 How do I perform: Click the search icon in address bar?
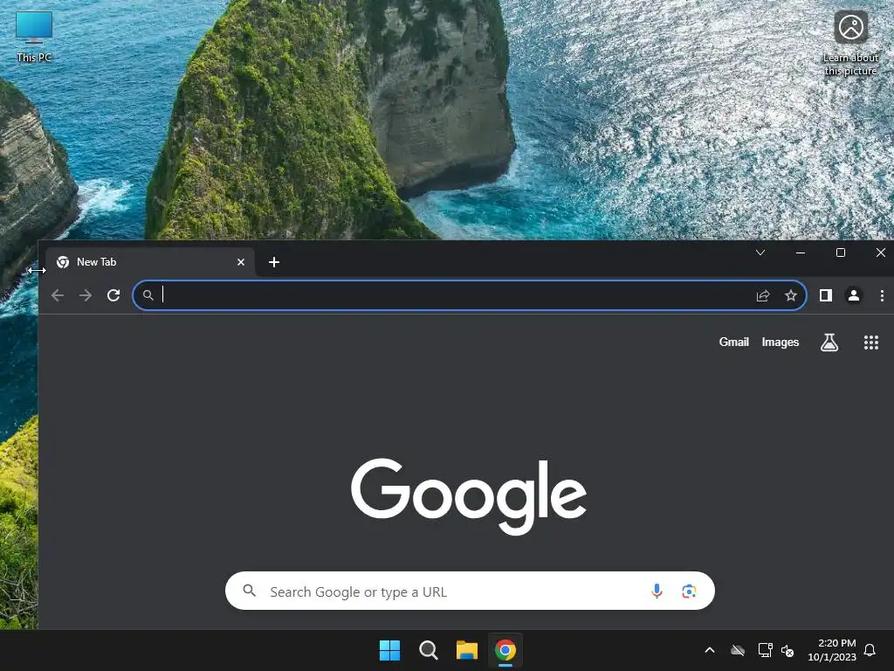pos(148,295)
